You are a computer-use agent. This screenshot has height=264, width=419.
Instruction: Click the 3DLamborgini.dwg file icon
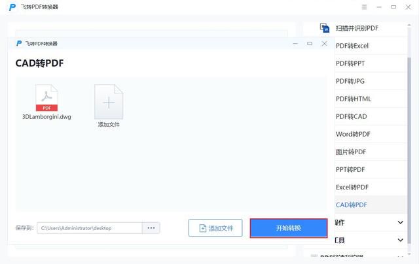46,97
